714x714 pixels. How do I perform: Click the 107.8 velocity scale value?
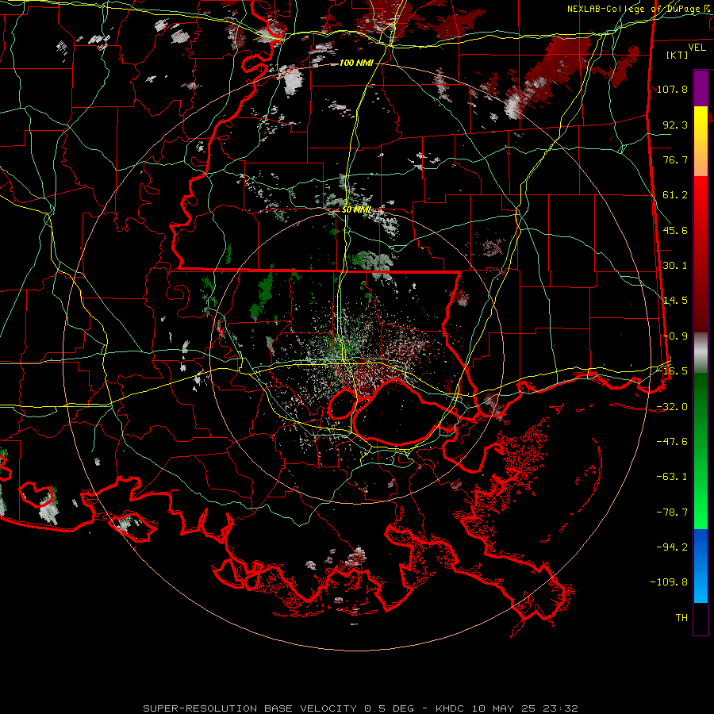click(x=672, y=89)
